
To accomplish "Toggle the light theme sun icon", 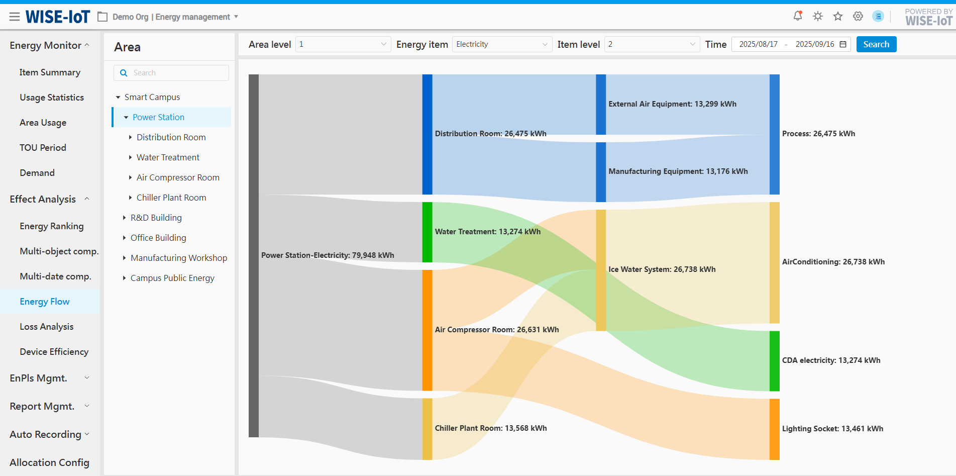I will click(x=818, y=16).
